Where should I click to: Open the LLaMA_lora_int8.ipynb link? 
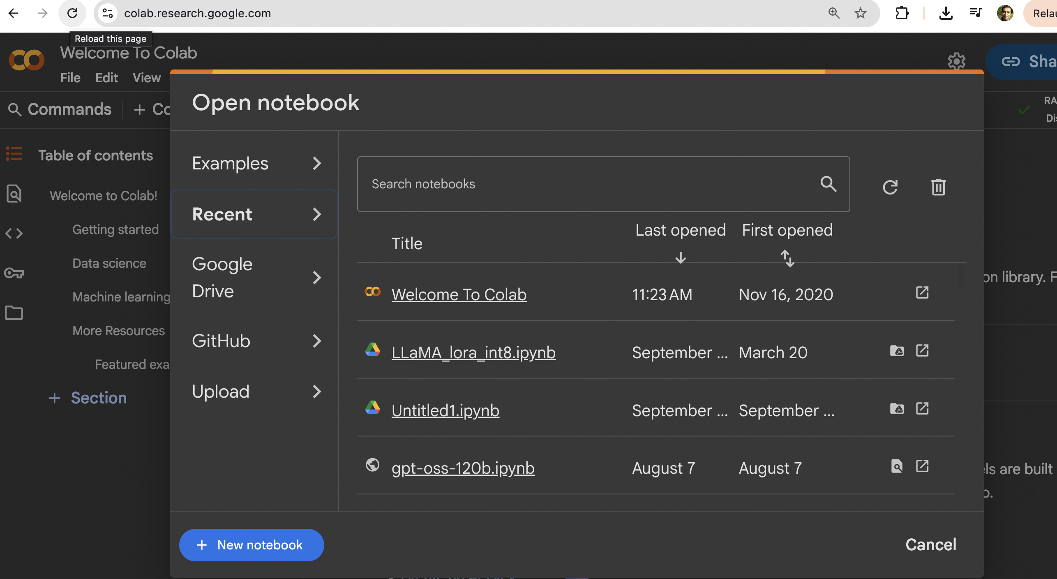473,352
